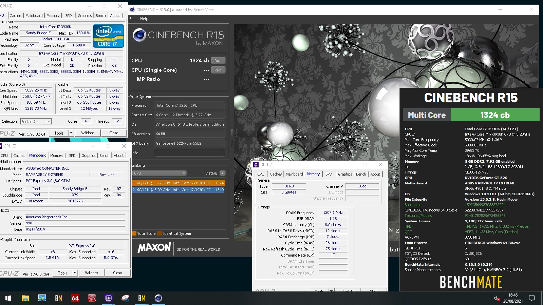Click Close in top CPU-Z window

[x=114, y=133]
